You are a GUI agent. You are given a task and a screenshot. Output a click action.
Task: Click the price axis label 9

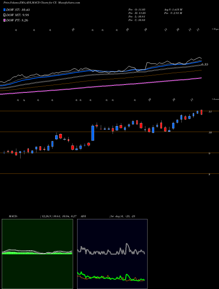click(209, 153)
